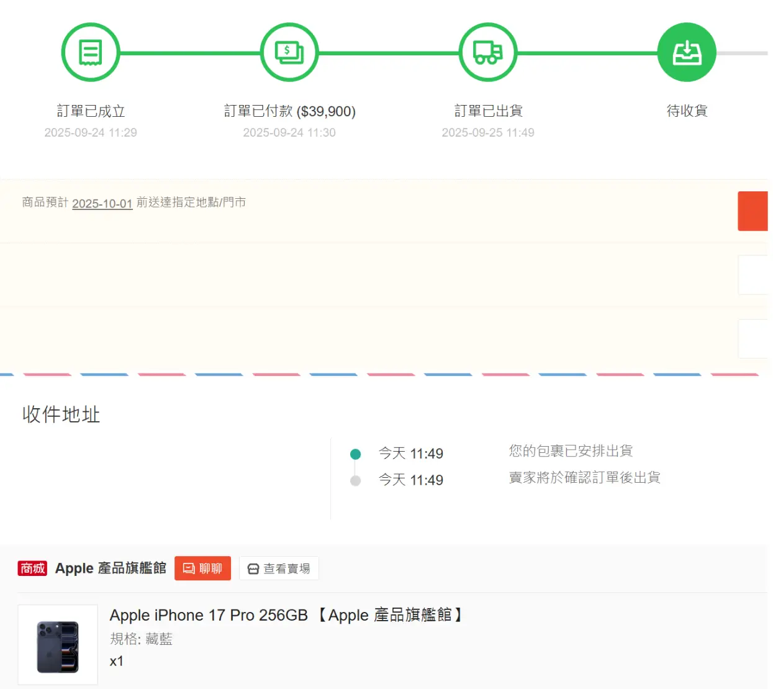Click the chat bubble icon in 聊聊 button
773x689 pixels.
point(189,568)
